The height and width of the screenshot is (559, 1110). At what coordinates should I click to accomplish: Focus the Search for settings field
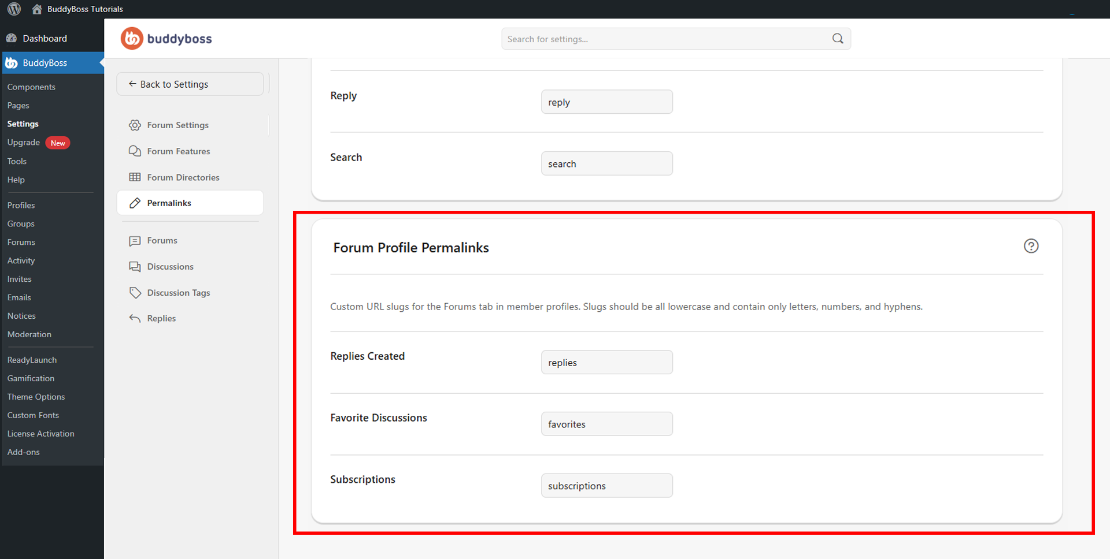[x=676, y=39]
